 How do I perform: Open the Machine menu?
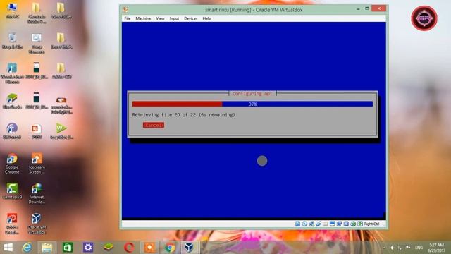[x=143, y=18]
